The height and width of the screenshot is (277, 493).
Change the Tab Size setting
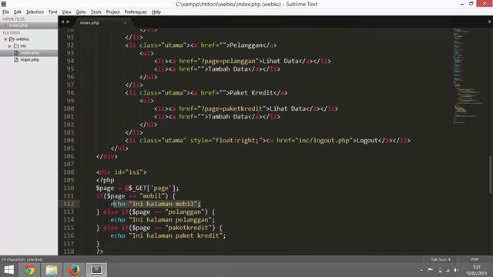(x=441, y=259)
